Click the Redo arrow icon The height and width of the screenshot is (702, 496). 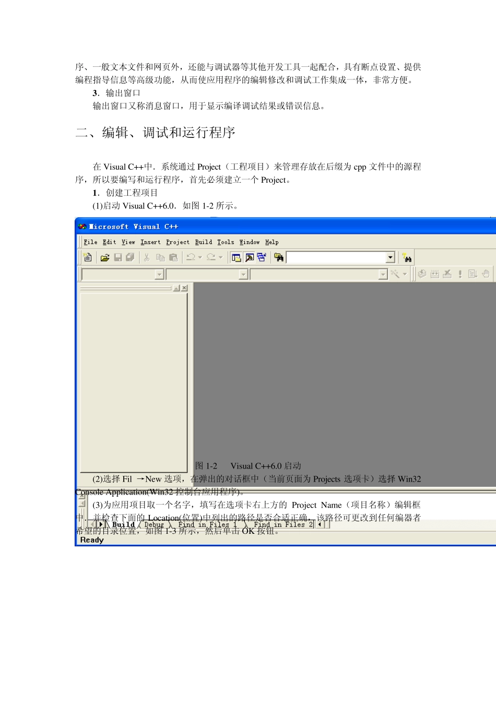(211, 258)
